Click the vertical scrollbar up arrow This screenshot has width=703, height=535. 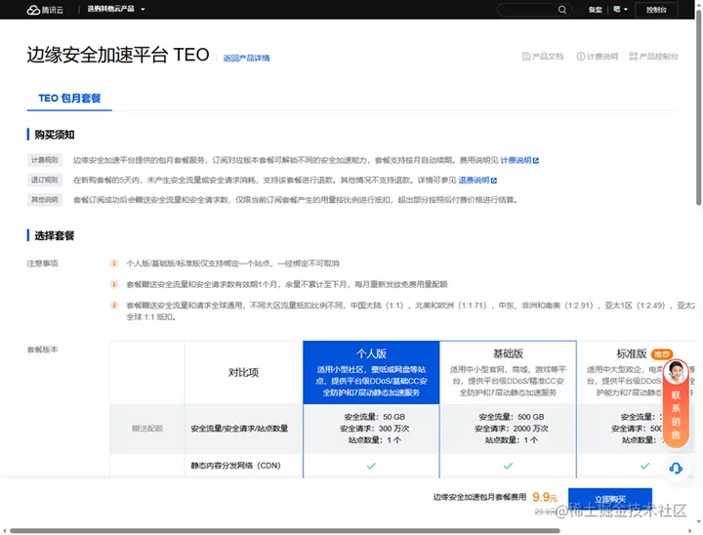coord(698,4)
